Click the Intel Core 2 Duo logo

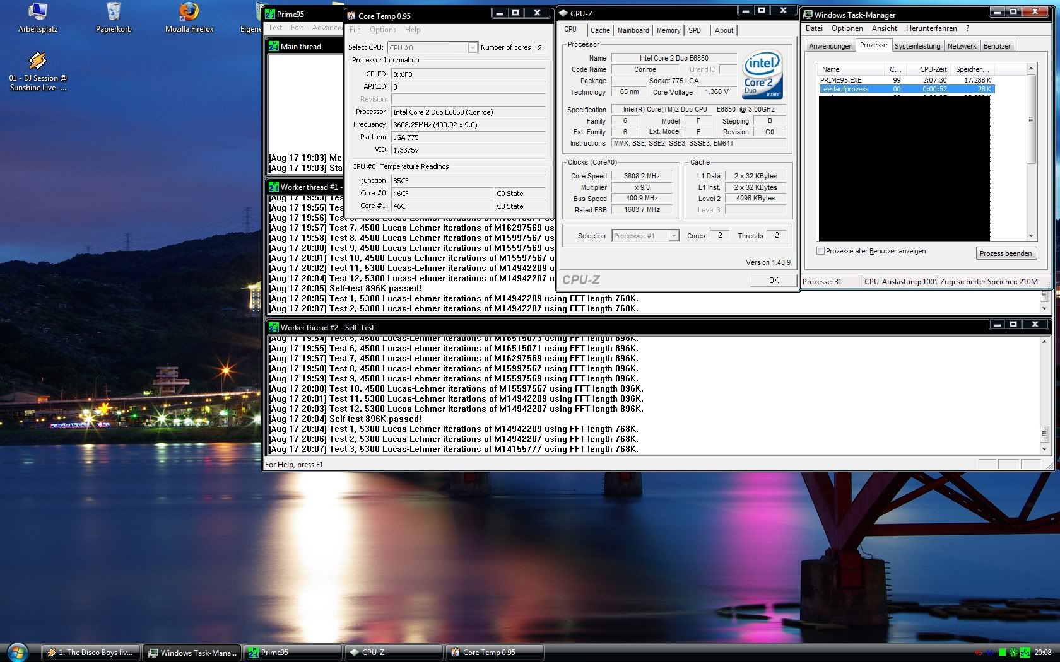click(x=762, y=74)
